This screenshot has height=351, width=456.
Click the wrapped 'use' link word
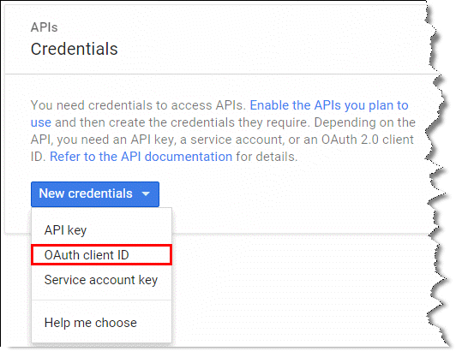[x=41, y=122]
